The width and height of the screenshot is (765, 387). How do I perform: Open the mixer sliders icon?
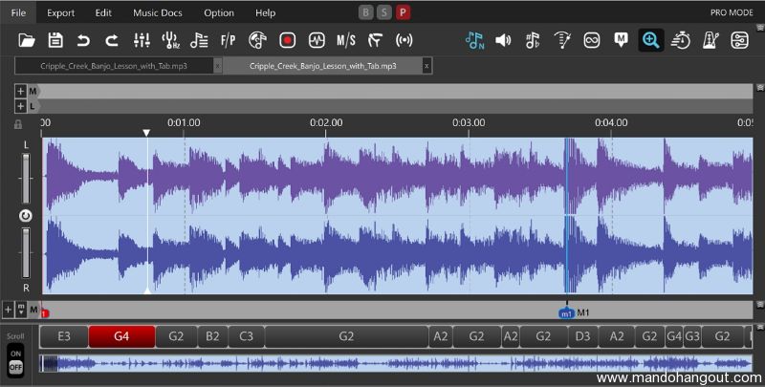142,40
